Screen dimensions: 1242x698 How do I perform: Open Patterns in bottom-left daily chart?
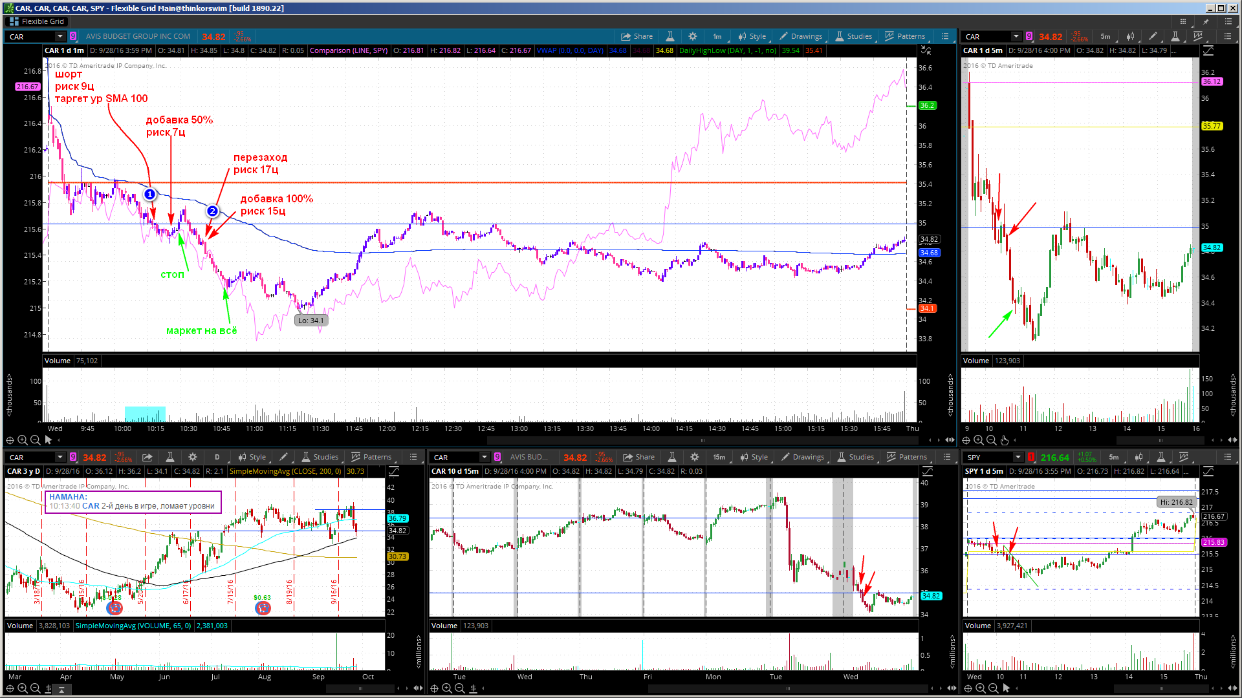click(x=371, y=458)
